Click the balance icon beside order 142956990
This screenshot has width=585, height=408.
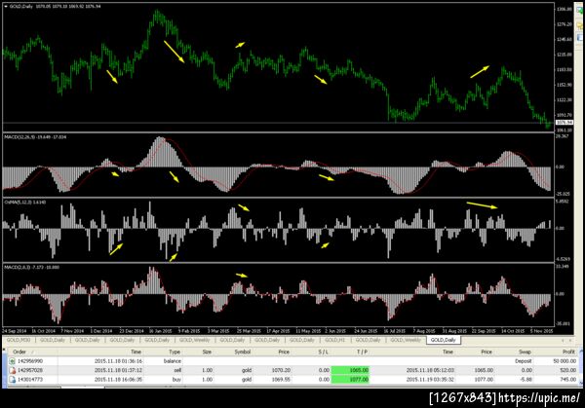point(12,361)
